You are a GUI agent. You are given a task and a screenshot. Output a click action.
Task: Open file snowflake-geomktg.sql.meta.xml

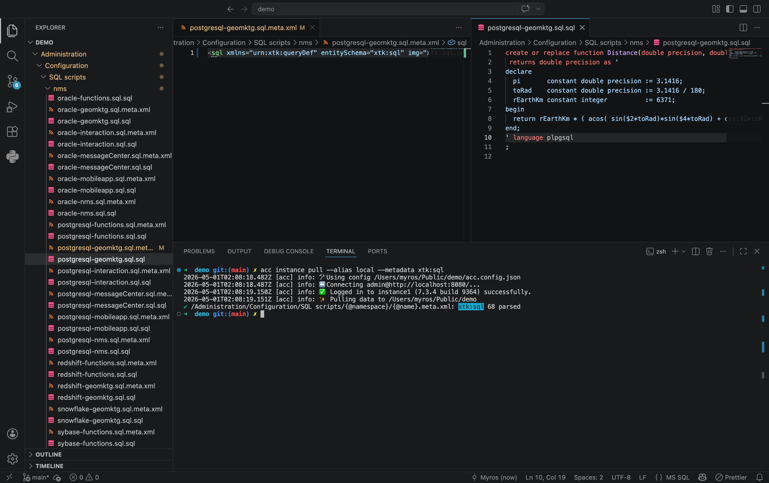pyautogui.click(x=110, y=409)
